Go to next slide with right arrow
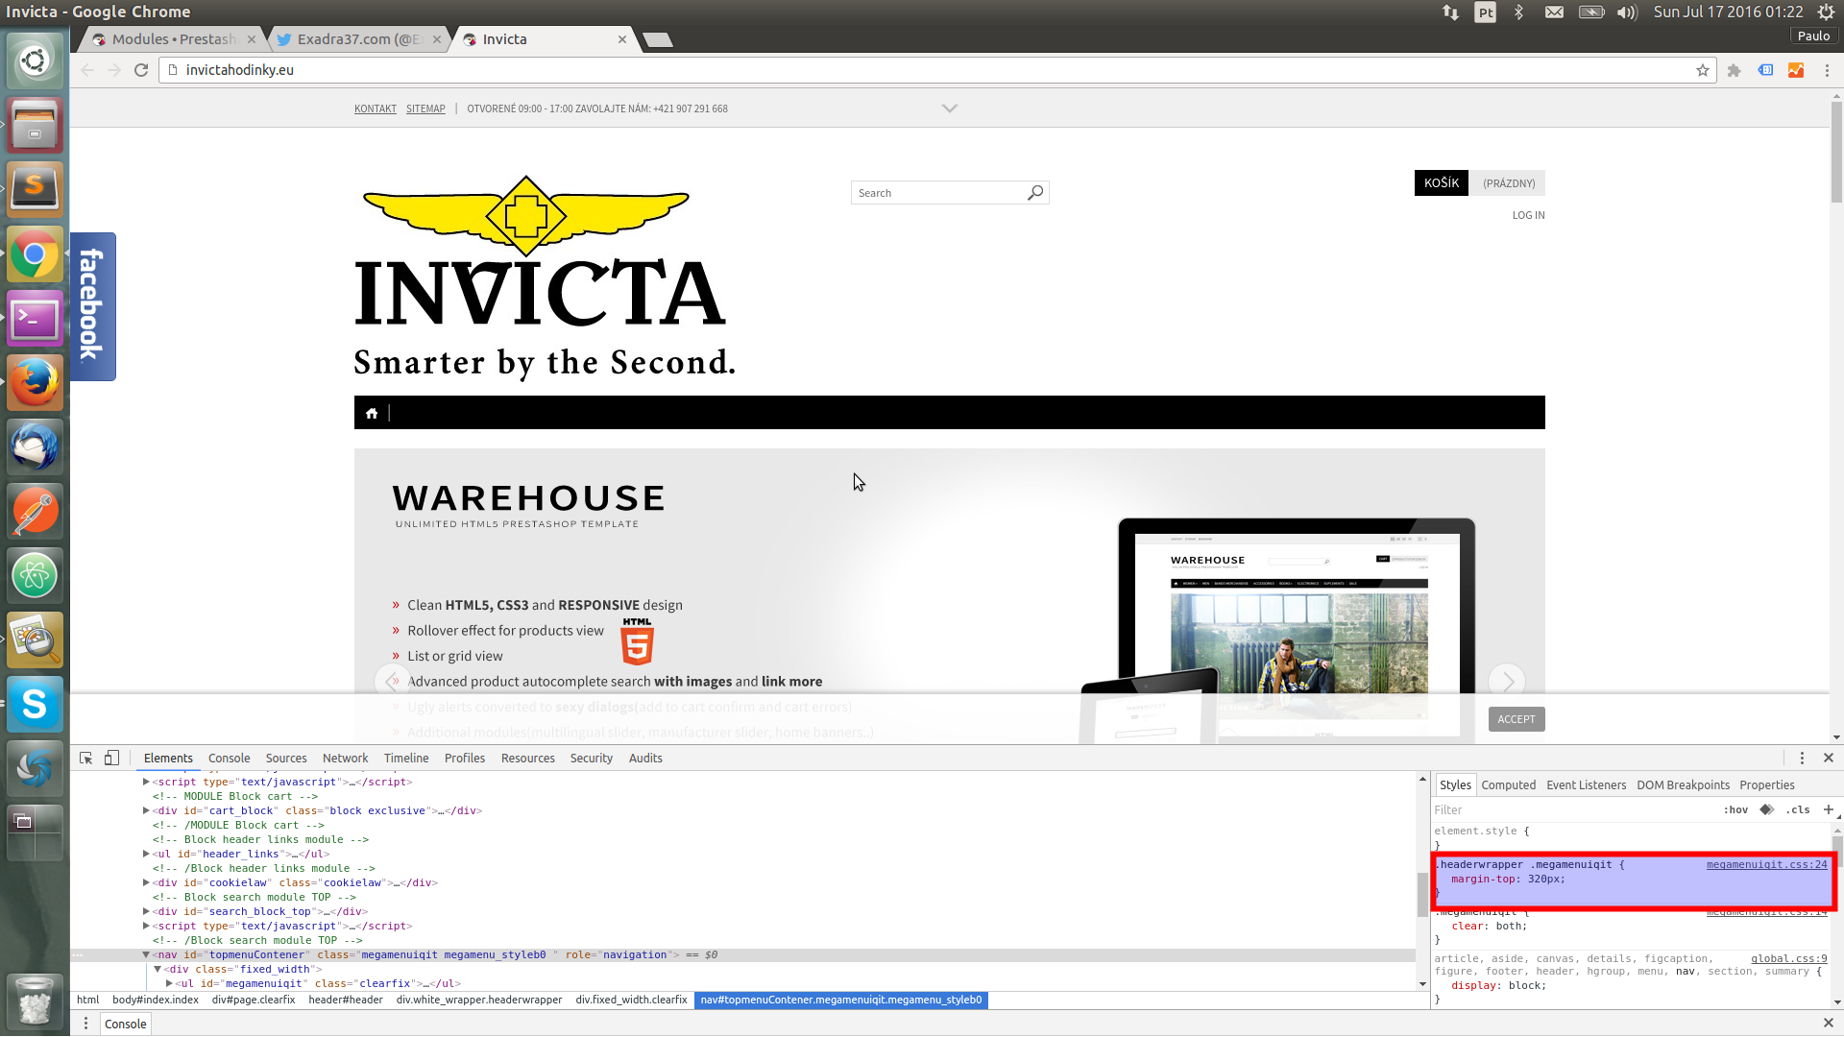Viewport: 1844px width, 1037px height. (1507, 682)
